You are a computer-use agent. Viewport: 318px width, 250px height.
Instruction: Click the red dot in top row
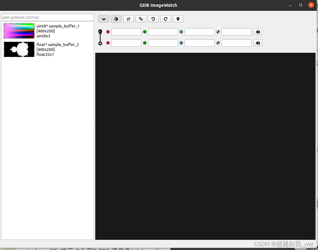pyautogui.click(x=108, y=32)
